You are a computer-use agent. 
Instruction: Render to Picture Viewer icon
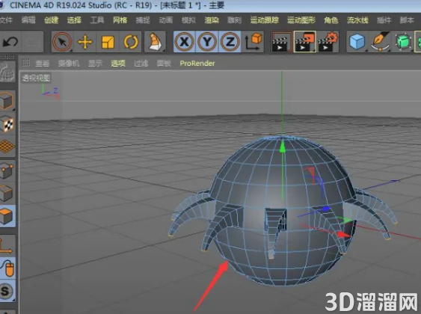pos(305,42)
